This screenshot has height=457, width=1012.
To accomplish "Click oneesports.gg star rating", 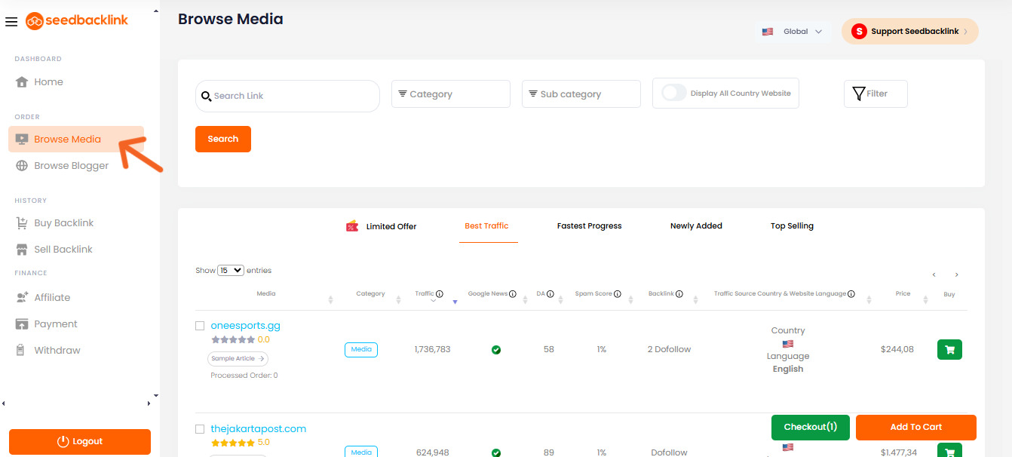I will click(233, 340).
